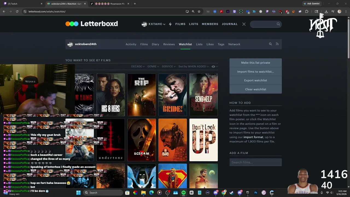Open the JOURNAL nav menu
350x197 pixels.
230,24
